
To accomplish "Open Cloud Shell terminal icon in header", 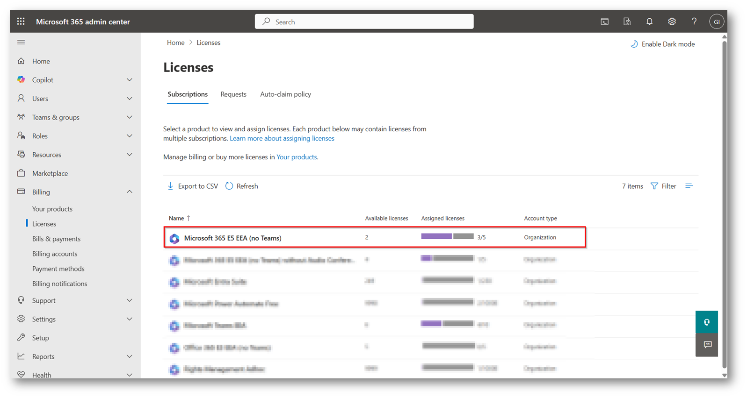I will [604, 21].
